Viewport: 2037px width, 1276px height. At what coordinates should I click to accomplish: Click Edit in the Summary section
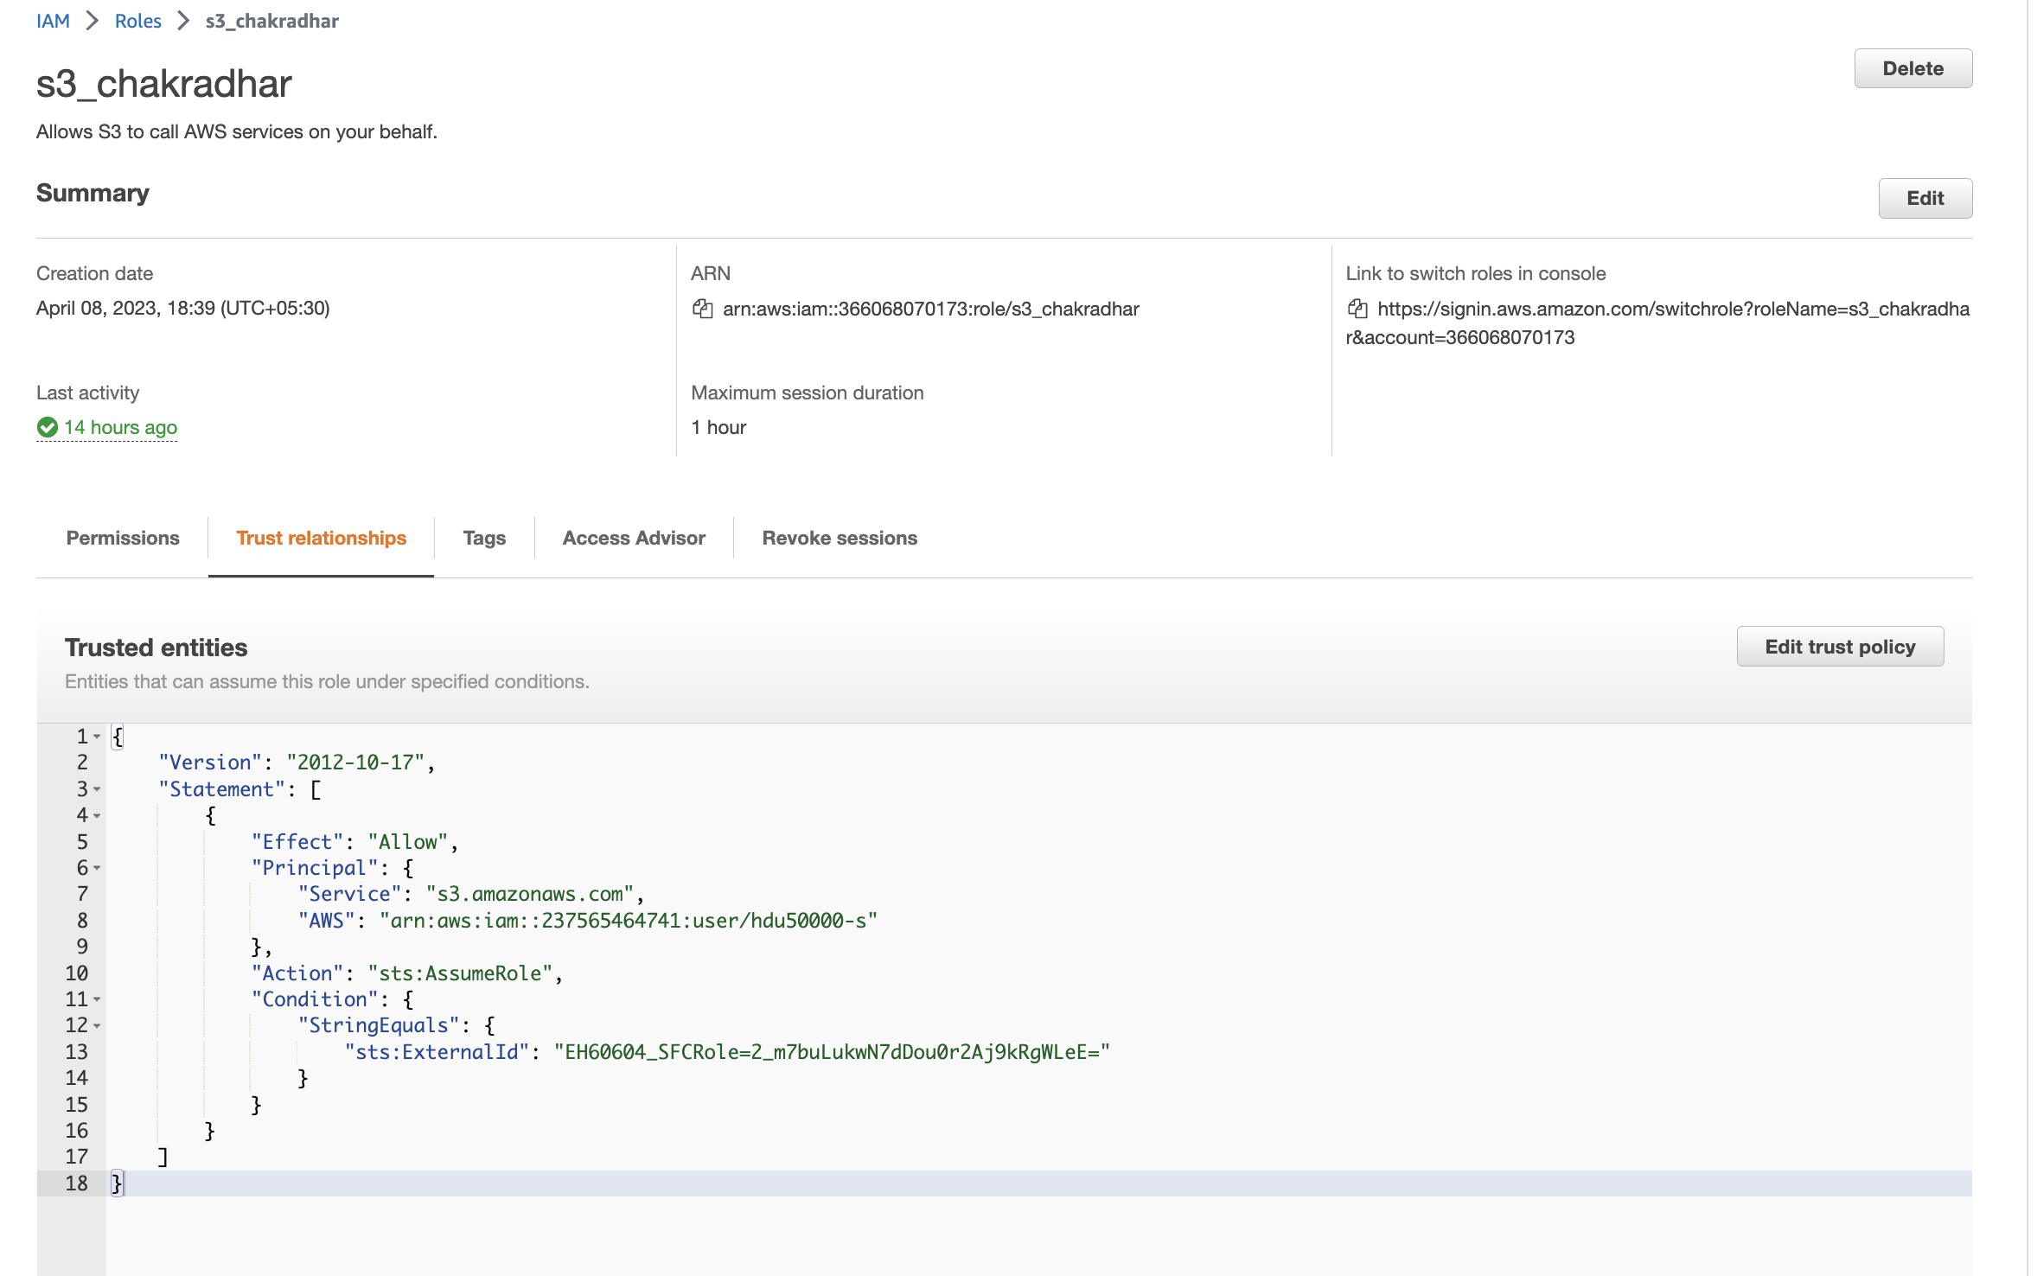point(1925,198)
